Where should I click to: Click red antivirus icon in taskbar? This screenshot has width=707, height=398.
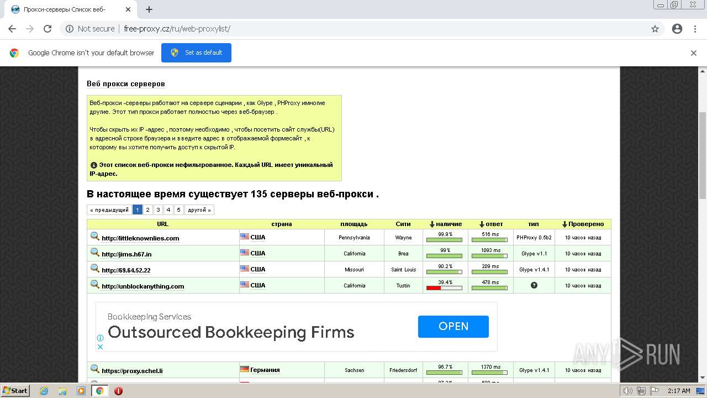[118, 391]
